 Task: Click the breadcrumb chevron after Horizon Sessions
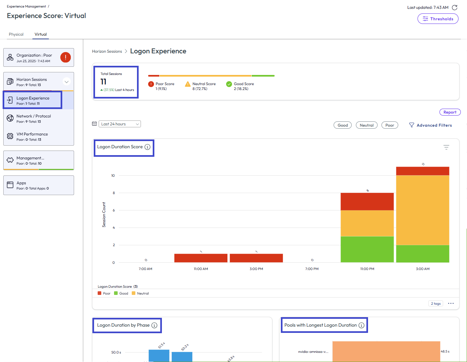(x=126, y=51)
